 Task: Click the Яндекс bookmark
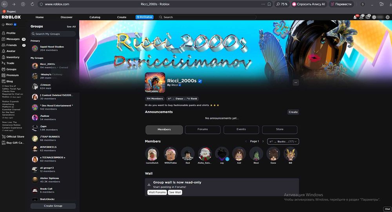[9, 11]
